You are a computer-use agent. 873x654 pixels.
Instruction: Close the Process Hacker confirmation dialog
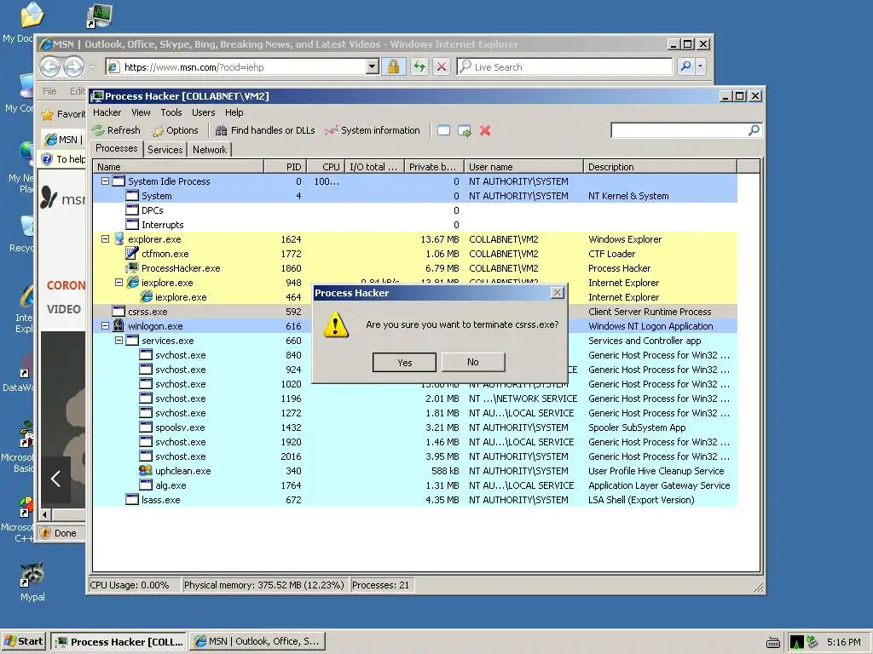tap(557, 293)
